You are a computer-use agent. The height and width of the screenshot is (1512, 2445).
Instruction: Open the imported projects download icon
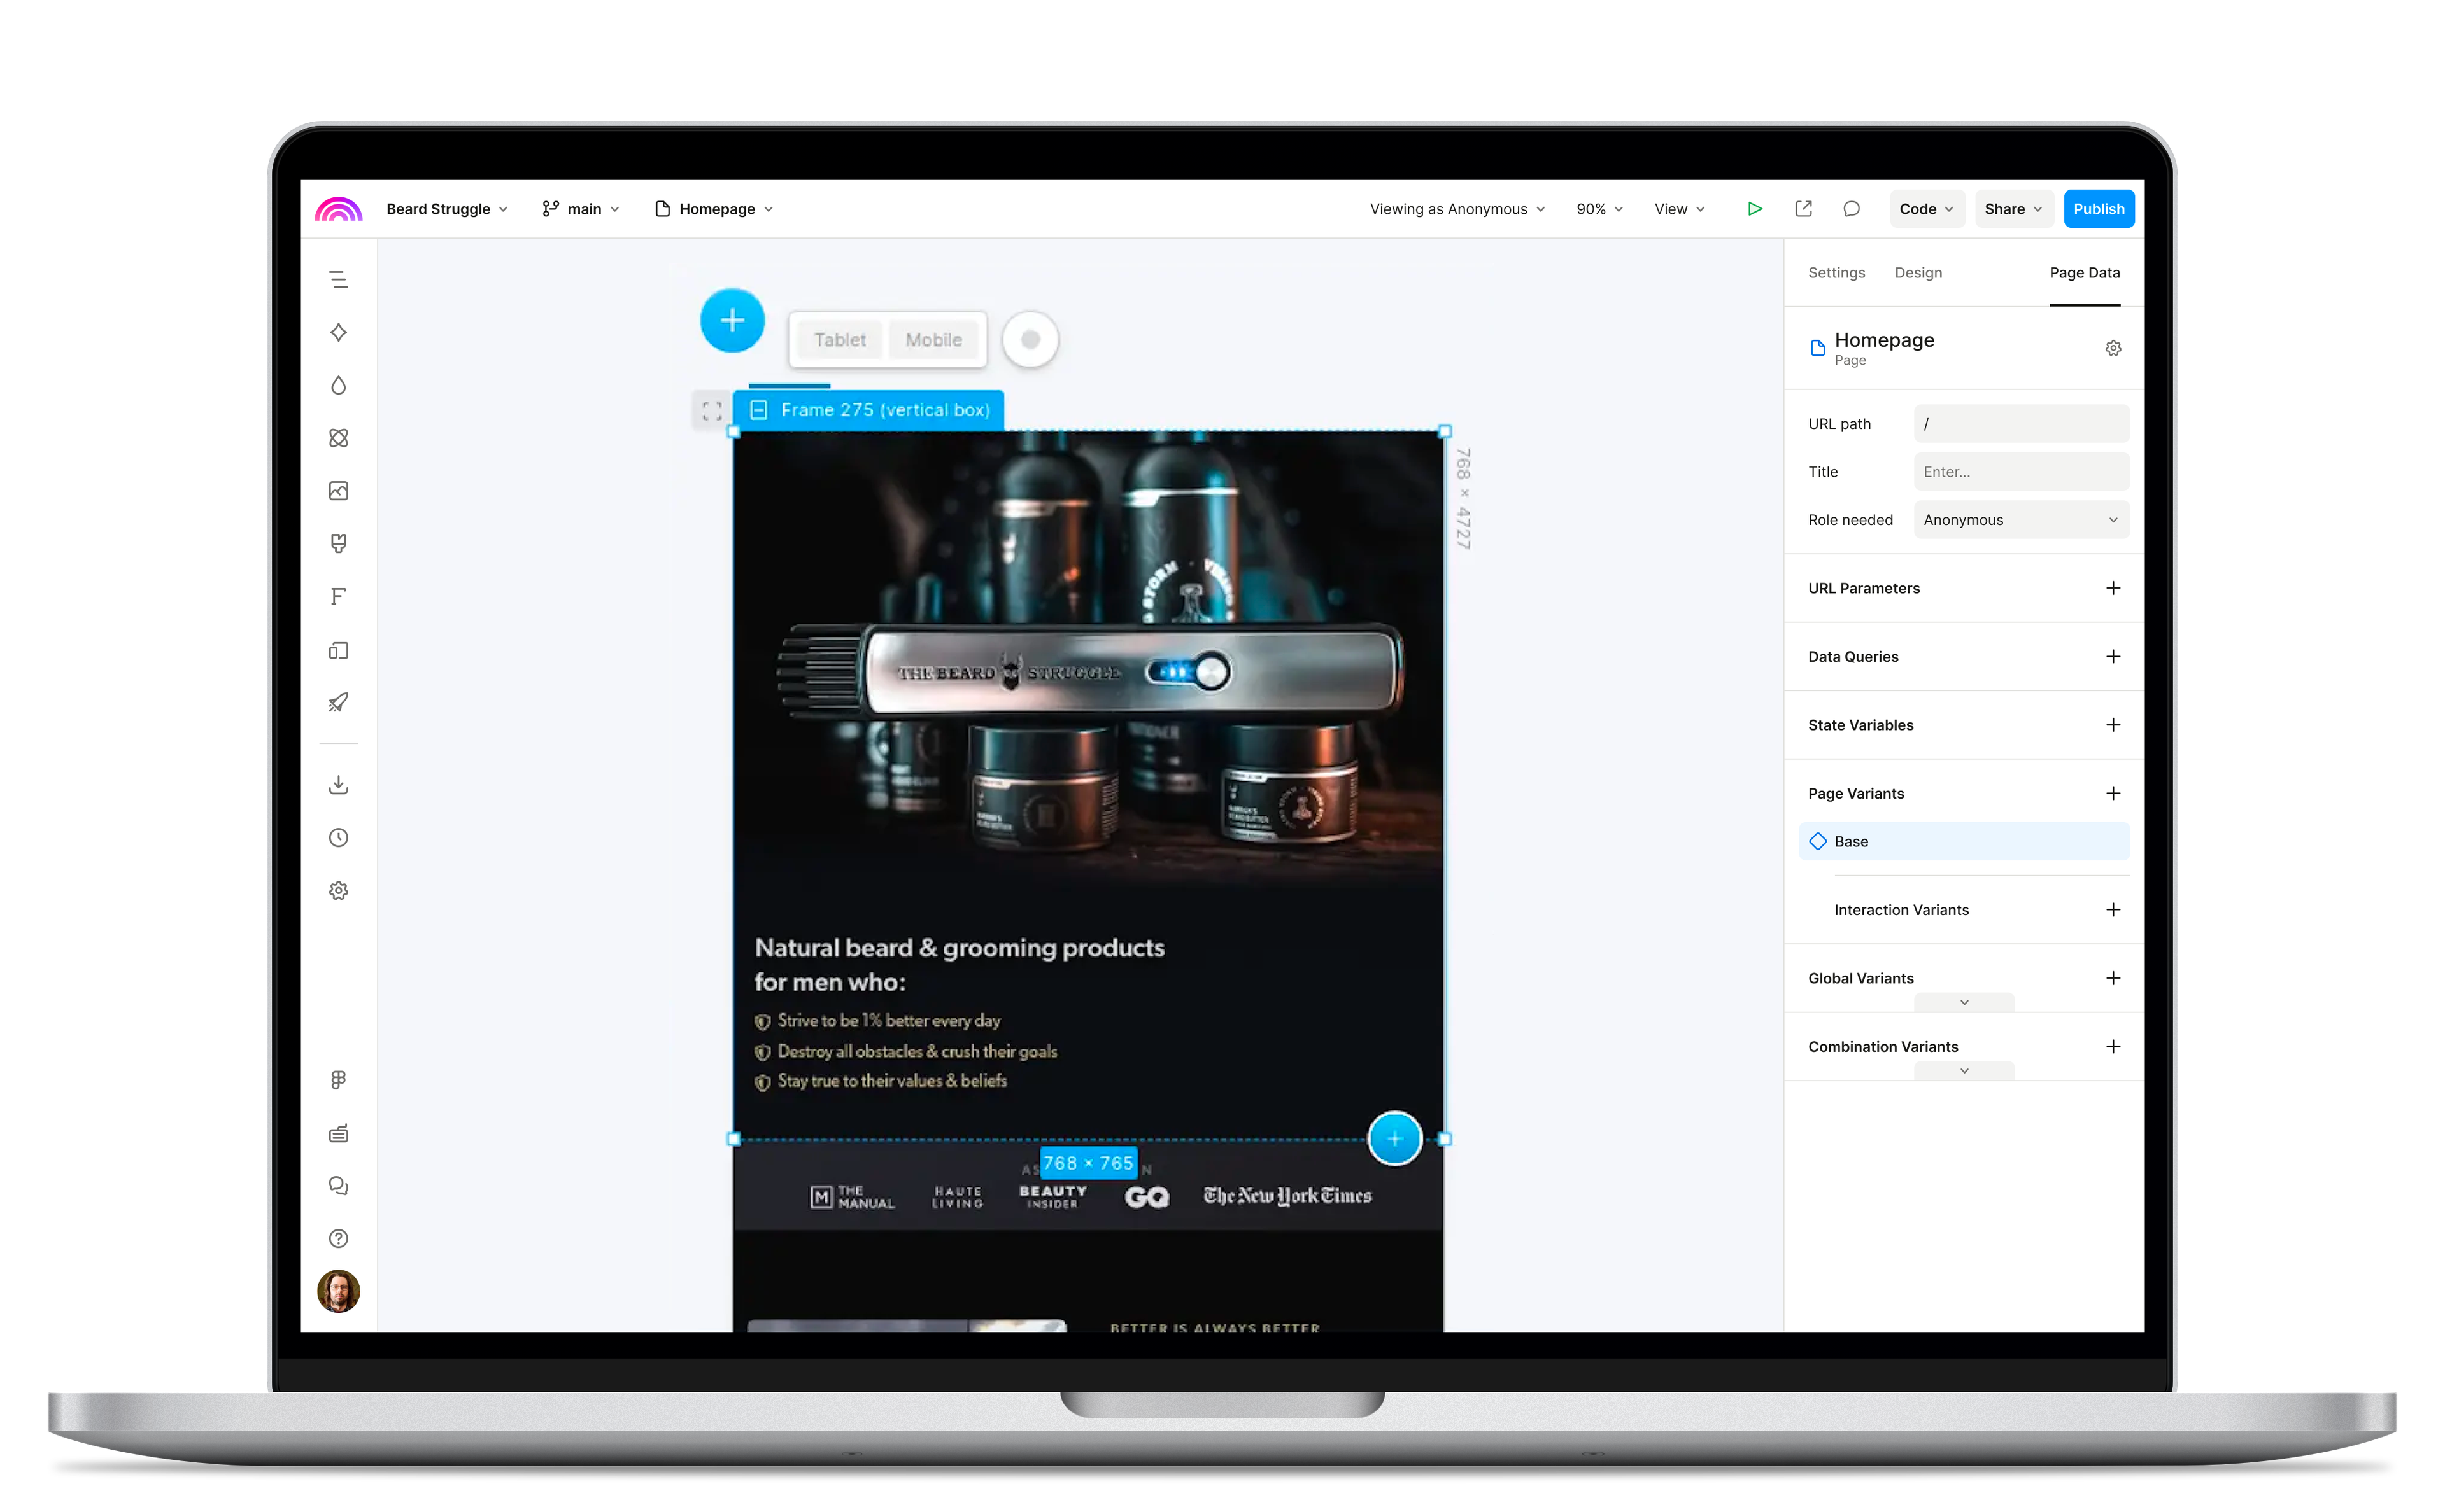pyautogui.click(x=338, y=785)
